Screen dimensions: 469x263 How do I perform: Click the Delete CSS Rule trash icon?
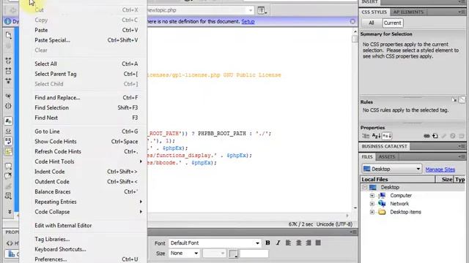tap(462, 136)
